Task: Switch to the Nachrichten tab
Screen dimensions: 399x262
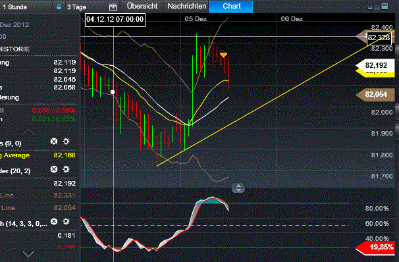Action: 187,6
